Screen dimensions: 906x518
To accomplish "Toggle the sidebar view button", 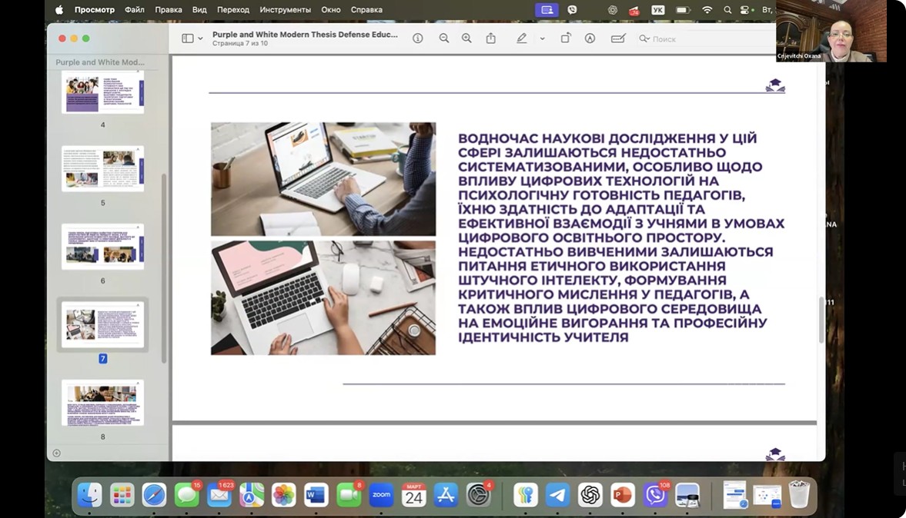I will [x=187, y=38].
